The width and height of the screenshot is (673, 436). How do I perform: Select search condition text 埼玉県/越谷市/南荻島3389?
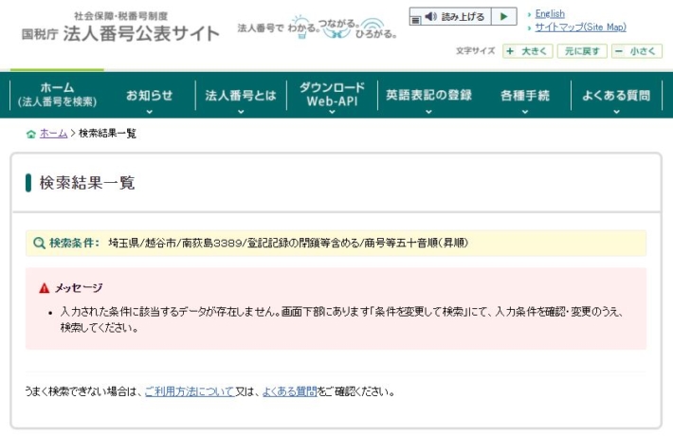click(175, 243)
